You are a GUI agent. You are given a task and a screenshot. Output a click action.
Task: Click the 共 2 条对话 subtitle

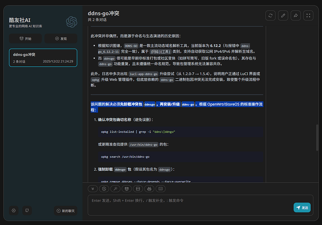point(97,20)
